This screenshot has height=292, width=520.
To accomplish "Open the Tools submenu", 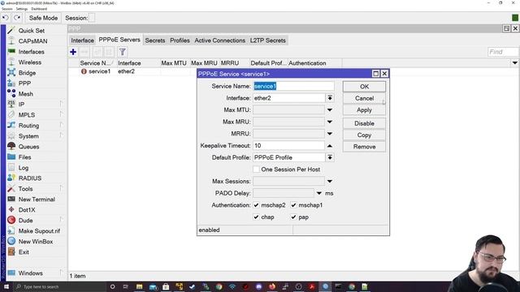I will point(25,189).
